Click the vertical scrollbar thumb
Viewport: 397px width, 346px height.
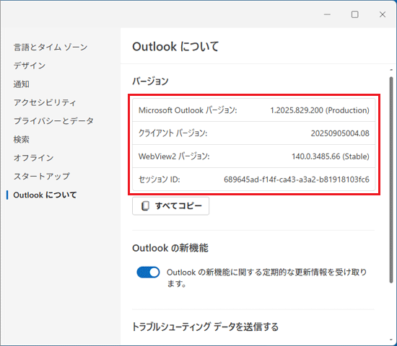click(391, 179)
